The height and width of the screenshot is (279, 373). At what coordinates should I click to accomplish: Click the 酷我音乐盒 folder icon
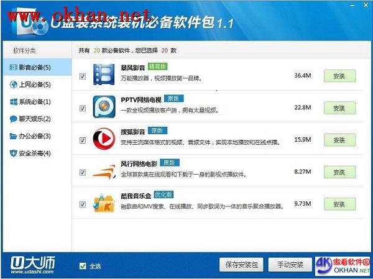[x=104, y=203]
